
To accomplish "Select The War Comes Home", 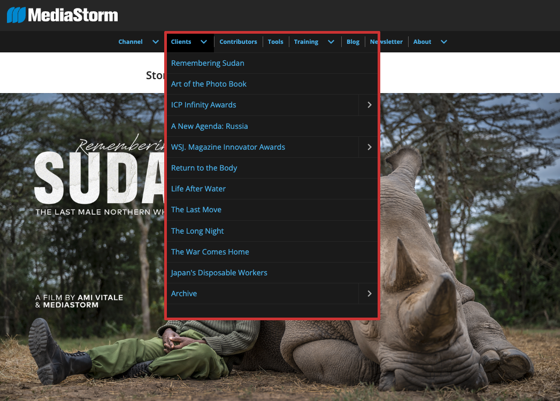I will click(x=210, y=252).
